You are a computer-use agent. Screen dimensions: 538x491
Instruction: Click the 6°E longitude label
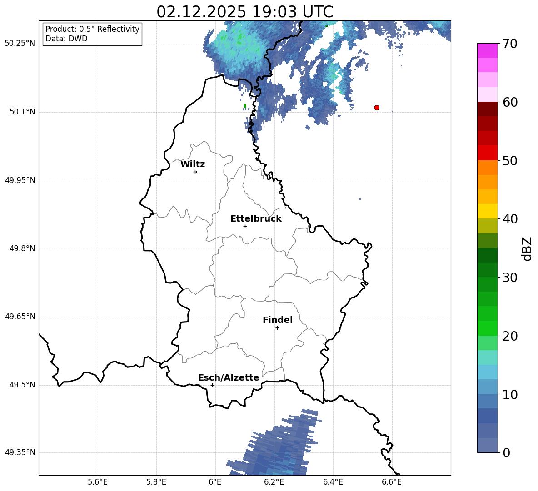215,482
